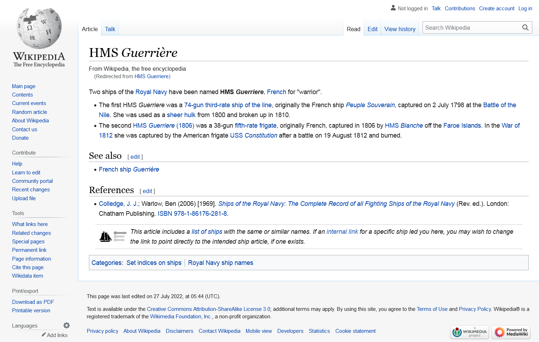This screenshot has height=342, width=539.
Task: Open Creative Commons Attribution-ShareAlike License link
Action: pos(209,309)
